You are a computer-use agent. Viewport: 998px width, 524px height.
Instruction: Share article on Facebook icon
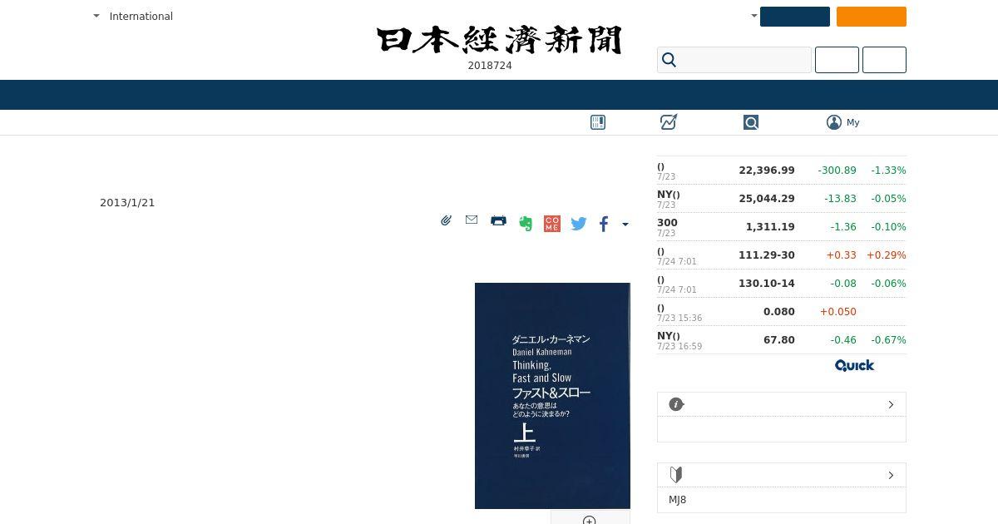pyautogui.click(x=605, y=224)
